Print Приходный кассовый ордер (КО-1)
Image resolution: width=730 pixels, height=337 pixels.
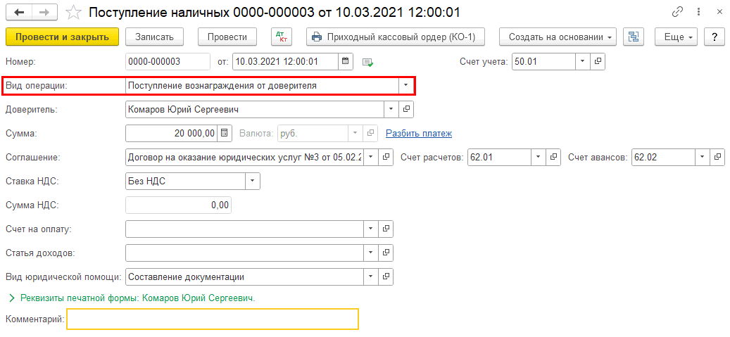click(398, 37)
